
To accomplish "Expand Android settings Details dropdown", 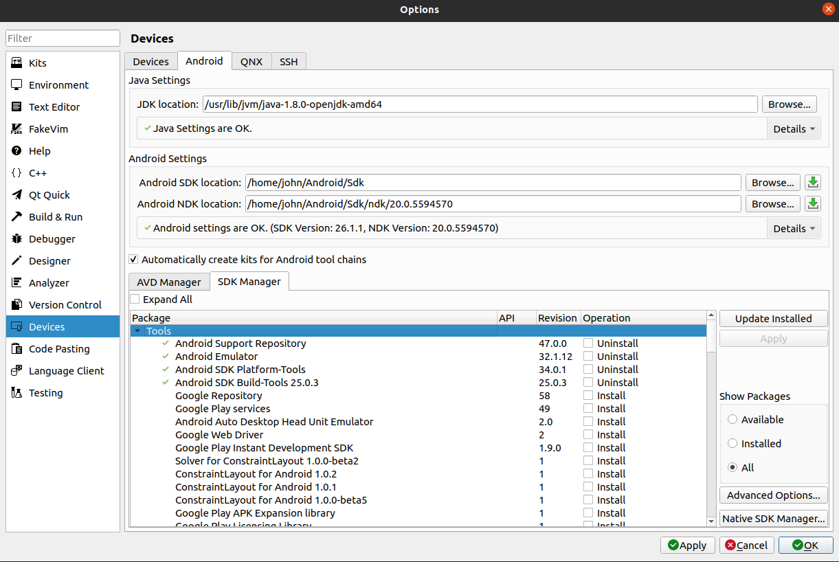I will (x=794, y=229).
